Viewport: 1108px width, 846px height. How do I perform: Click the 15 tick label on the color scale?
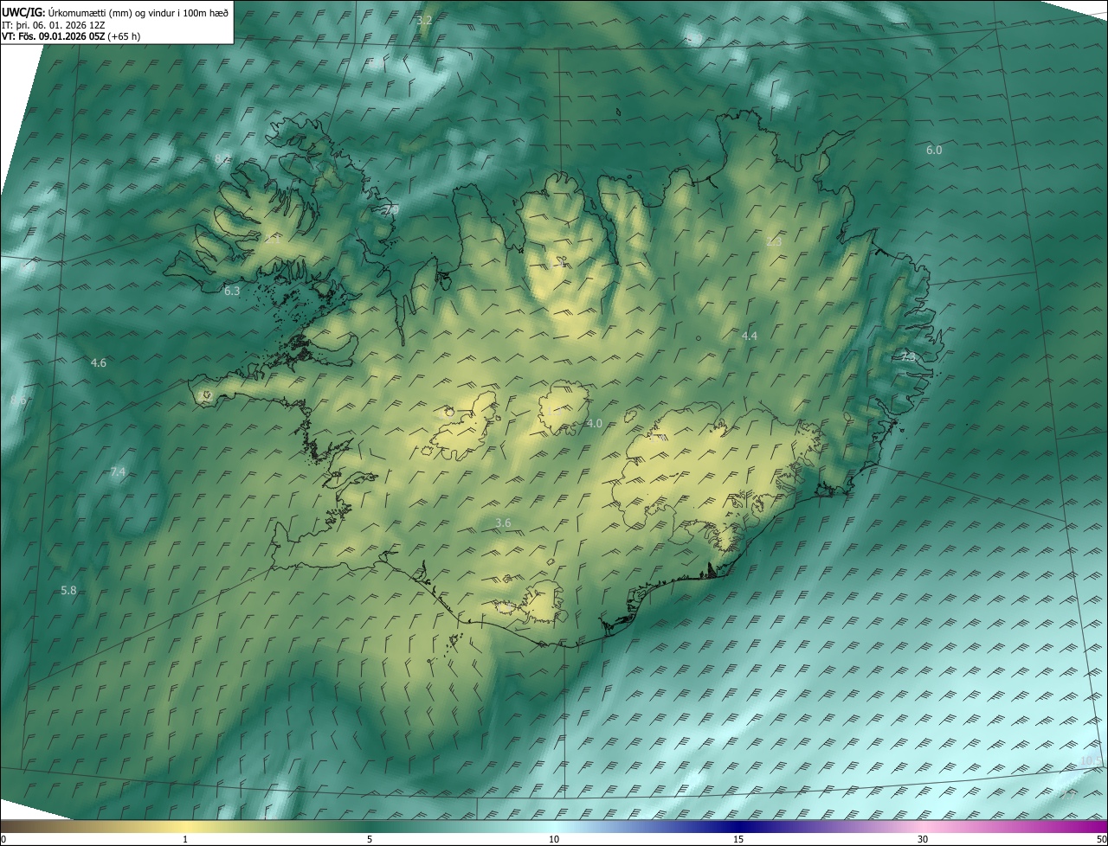click(738, 839)
